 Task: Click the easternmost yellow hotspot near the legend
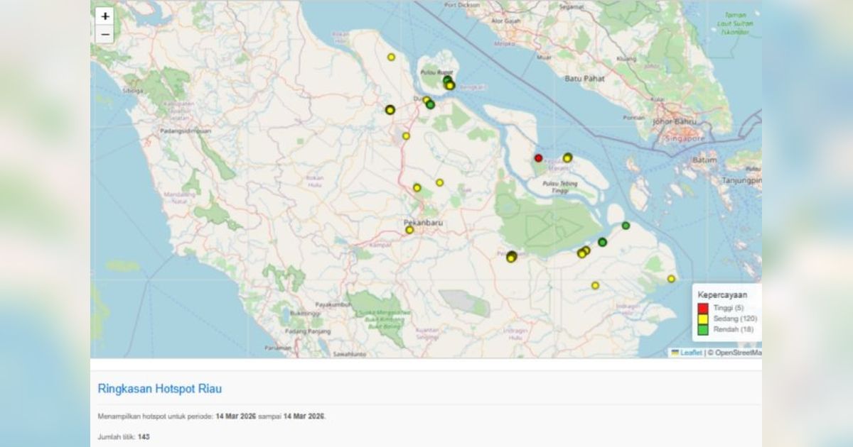(671, 279)
